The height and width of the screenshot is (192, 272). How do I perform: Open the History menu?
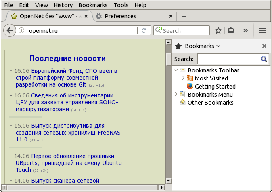click(63, 5)
